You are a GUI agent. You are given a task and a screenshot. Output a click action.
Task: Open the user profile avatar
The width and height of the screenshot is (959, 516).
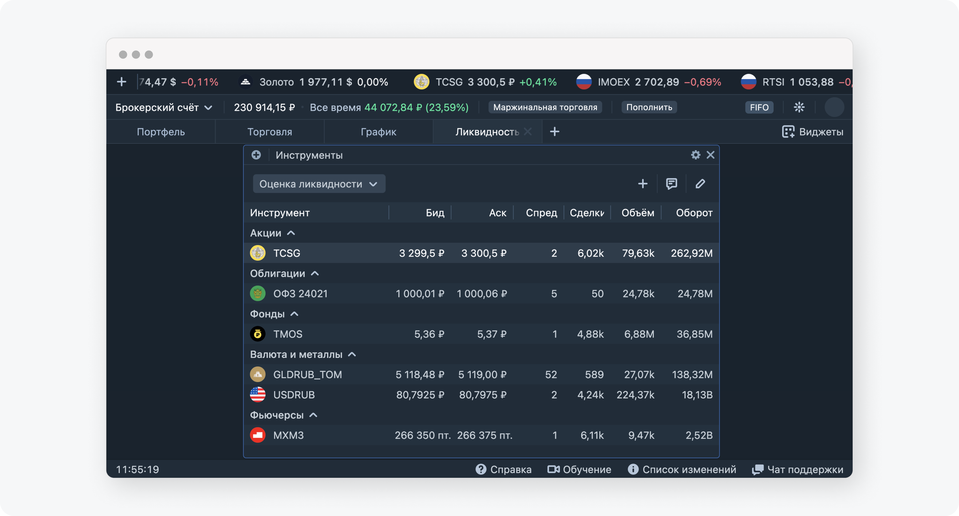point(834,107)
